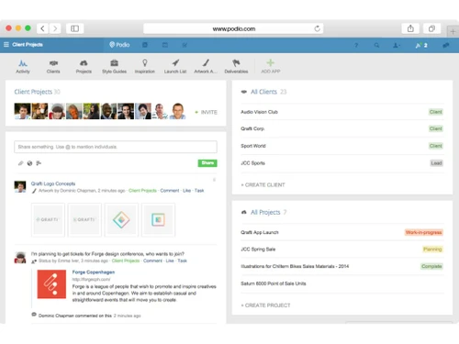Open the Client Projects heading link
This screenshot has width=459, height=344.
pos(33,92)
